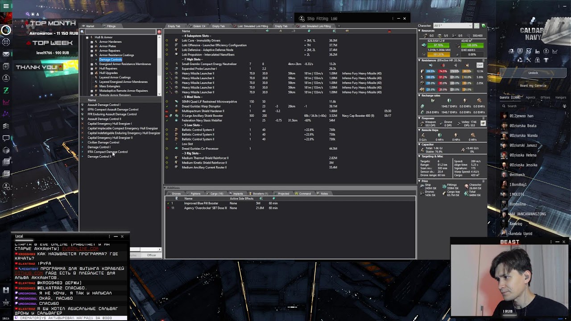The image size is (571, 321).
Task: Open the Command additions tab
Action: [x=305, y=194]
